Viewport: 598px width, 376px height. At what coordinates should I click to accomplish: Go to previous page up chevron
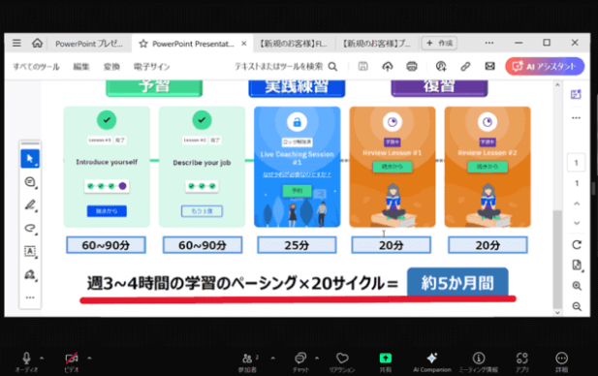[x=577, y=204]
